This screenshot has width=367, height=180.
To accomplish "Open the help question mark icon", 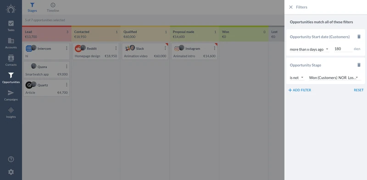I will 11,159.
